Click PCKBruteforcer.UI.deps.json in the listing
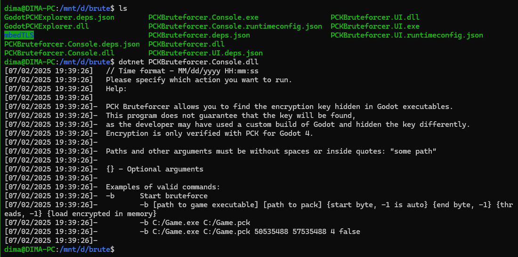518x257 pixels. click(205, 53)
